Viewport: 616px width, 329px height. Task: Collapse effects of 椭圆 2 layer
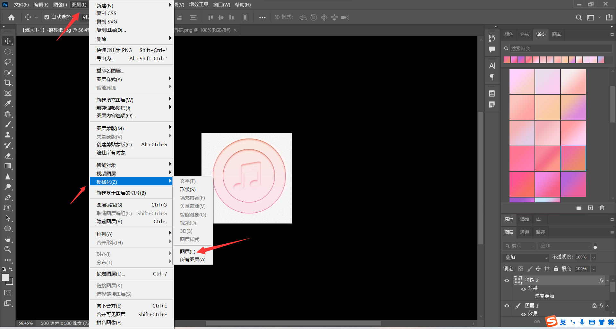[607, 281]
